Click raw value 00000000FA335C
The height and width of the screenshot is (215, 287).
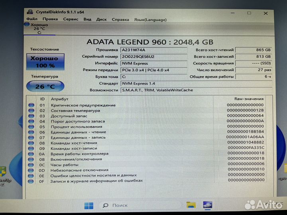tap(246, 148)
